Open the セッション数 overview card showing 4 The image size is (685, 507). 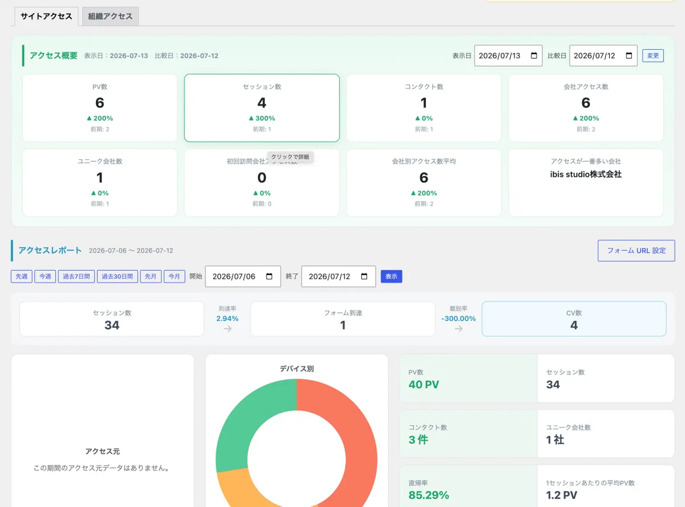[x=262, y=108]
